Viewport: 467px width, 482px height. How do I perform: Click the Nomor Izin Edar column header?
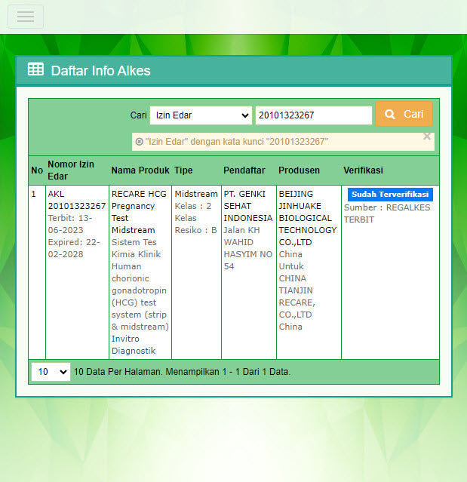click(x=69, y=170)
